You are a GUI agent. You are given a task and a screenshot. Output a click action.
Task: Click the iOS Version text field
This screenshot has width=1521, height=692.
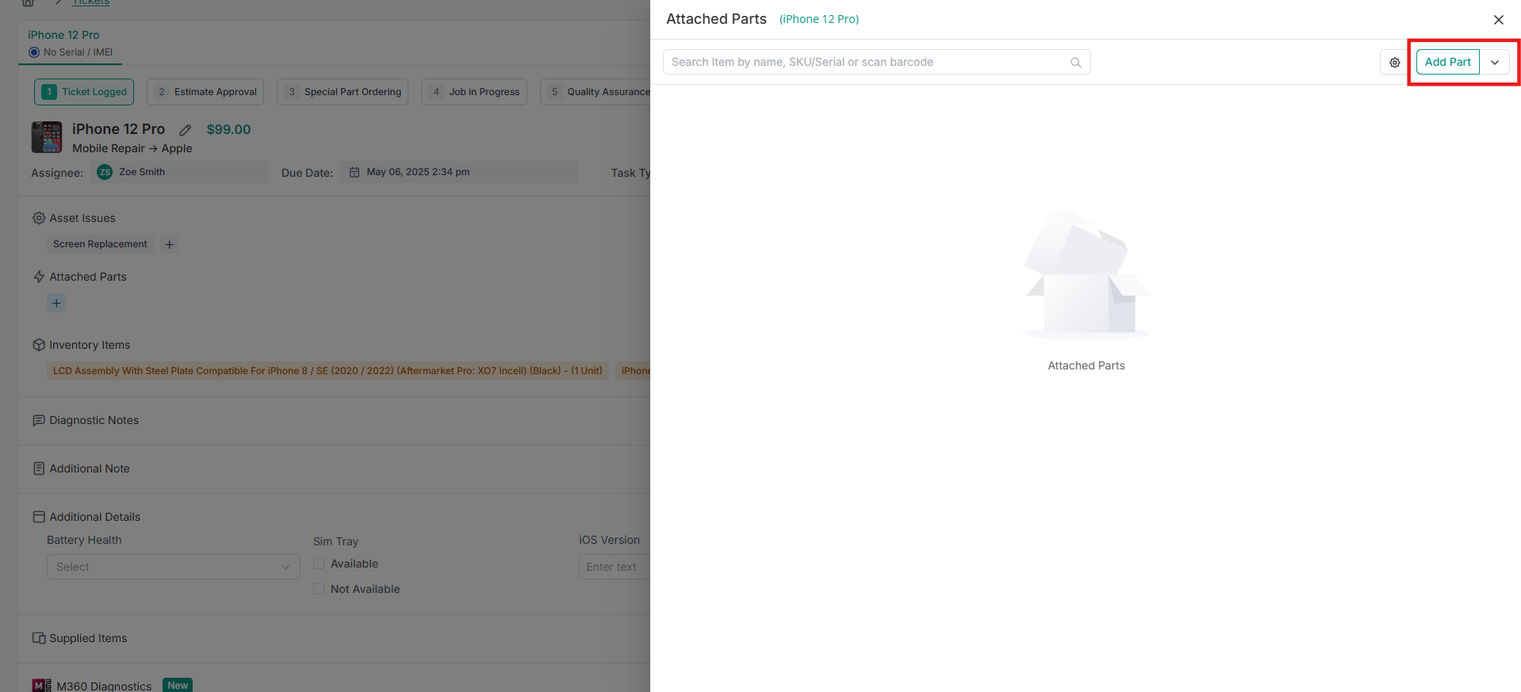pyautogui.click(x=615, y=567)
